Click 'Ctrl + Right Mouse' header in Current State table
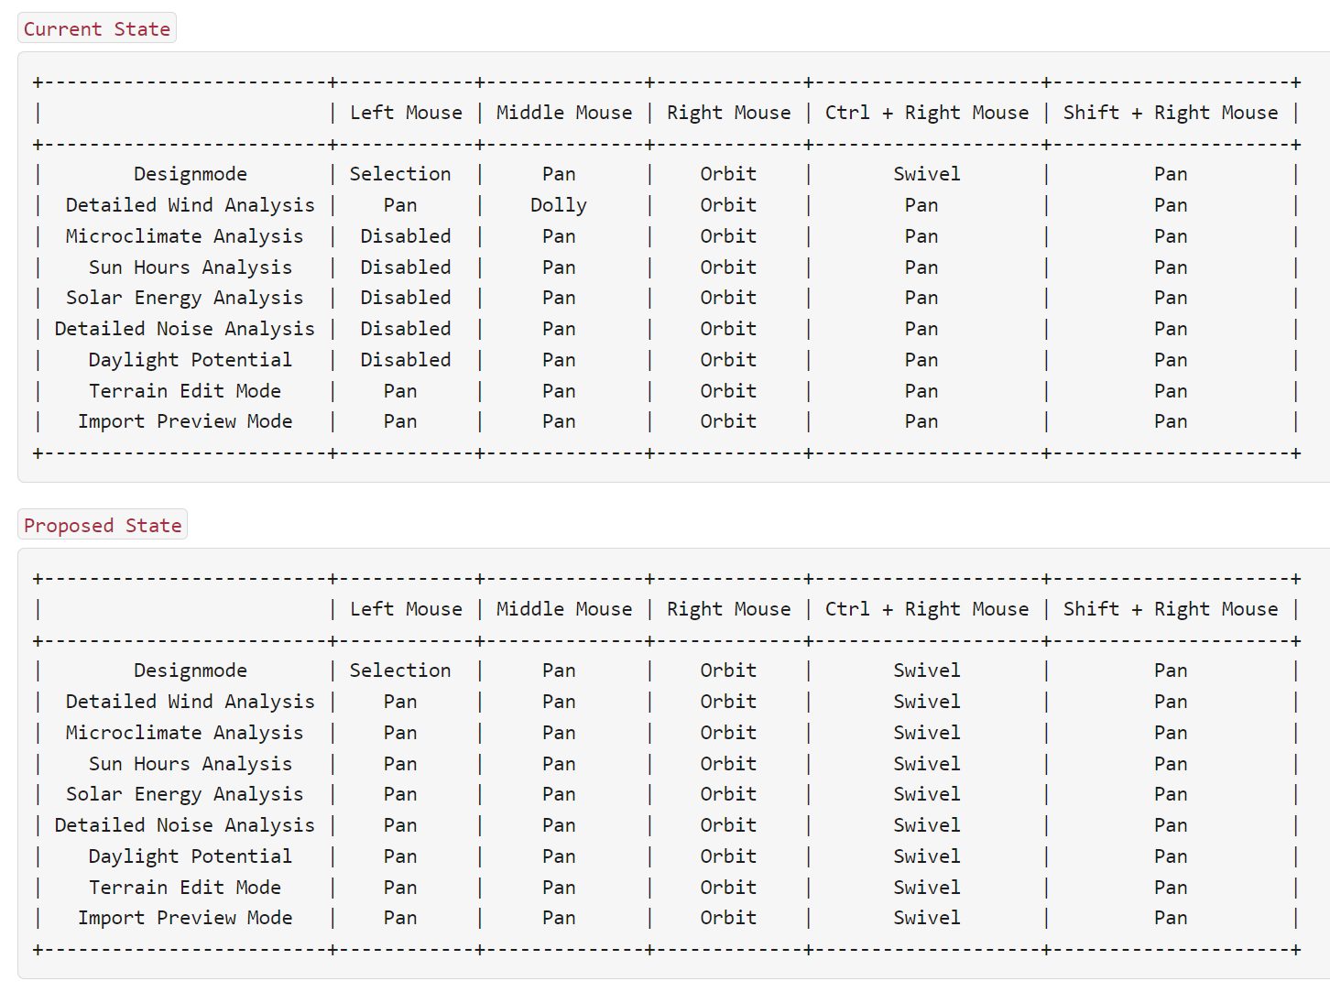The width and height of the screenshot is (1330, 992). tap(926, 113)
